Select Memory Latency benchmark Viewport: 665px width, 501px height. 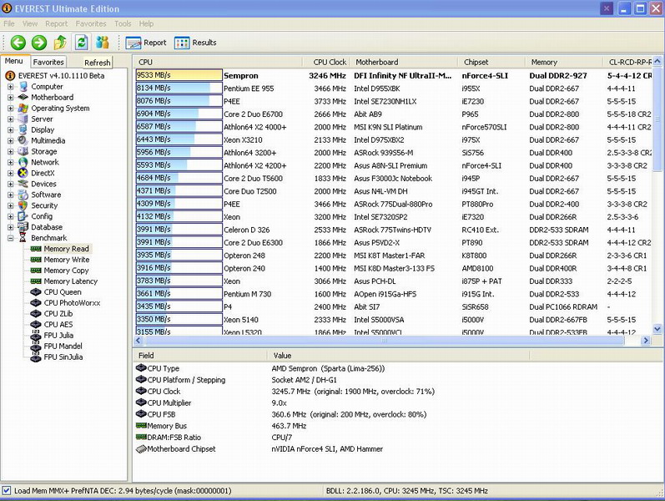click(70, 281)
